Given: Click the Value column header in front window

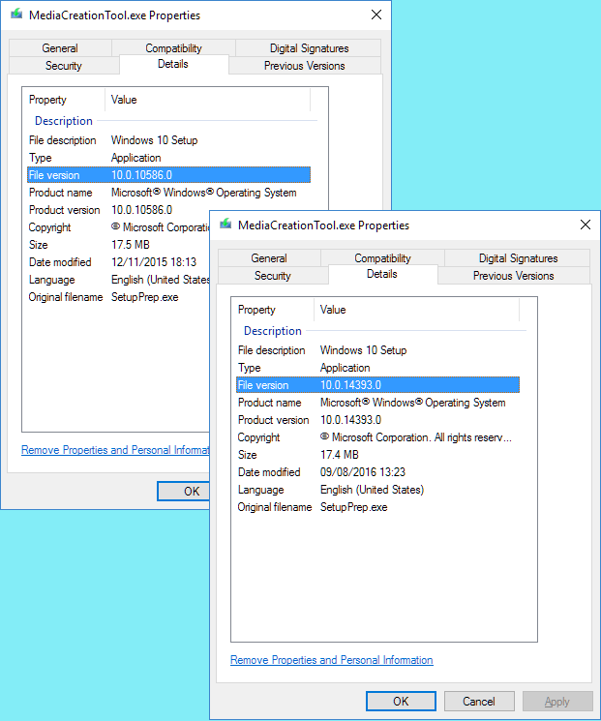Looking at the screenshot, I should coord(417,310).
